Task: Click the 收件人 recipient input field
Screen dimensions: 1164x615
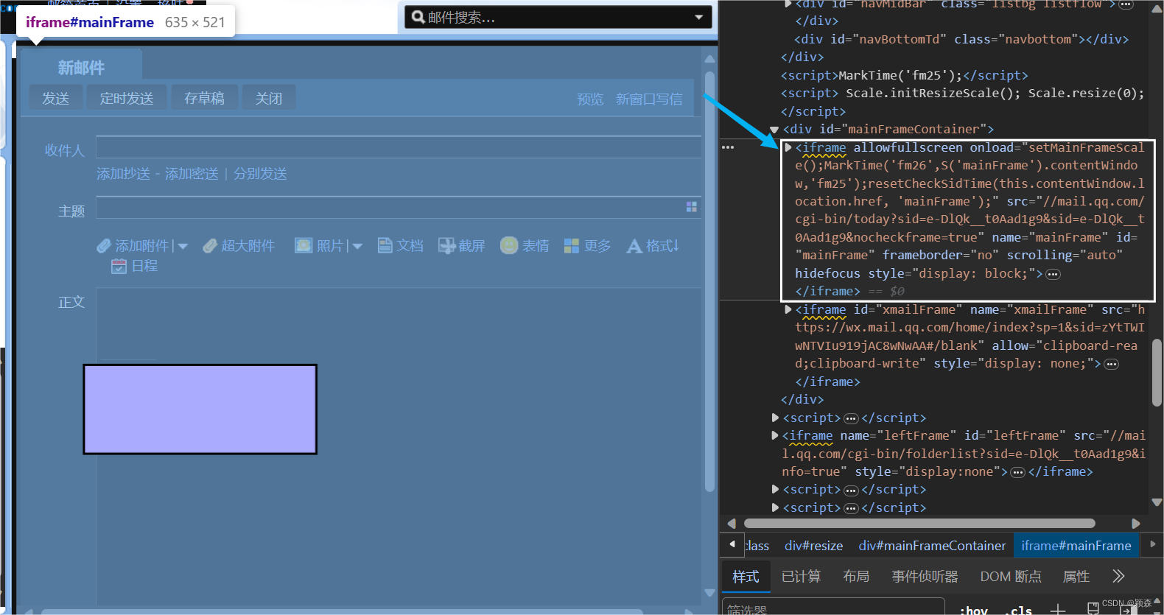Action: point(399,147)
